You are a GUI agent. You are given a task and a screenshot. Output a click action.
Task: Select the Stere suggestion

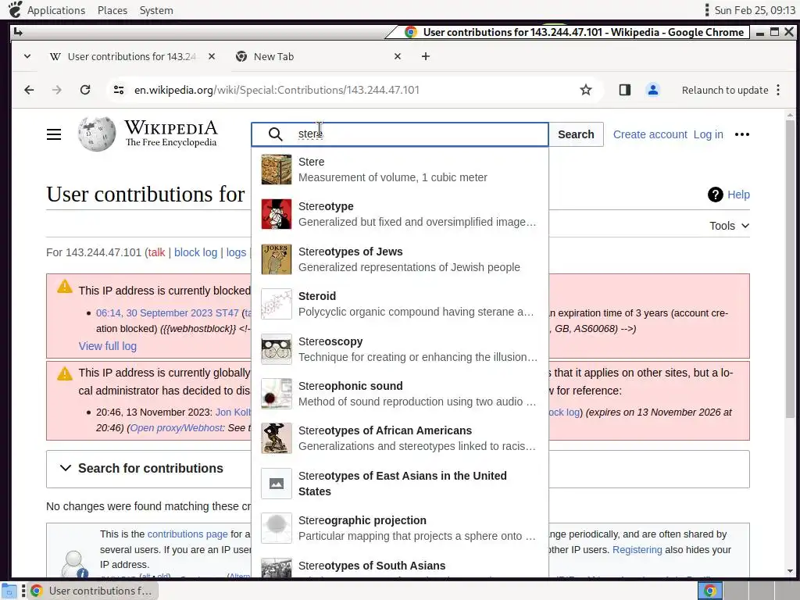[x=400, y=170]
